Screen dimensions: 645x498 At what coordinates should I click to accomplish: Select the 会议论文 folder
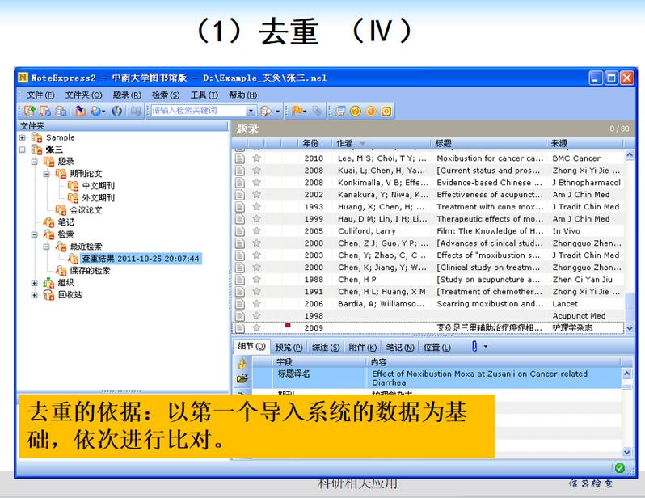click(x=86, y=210)
